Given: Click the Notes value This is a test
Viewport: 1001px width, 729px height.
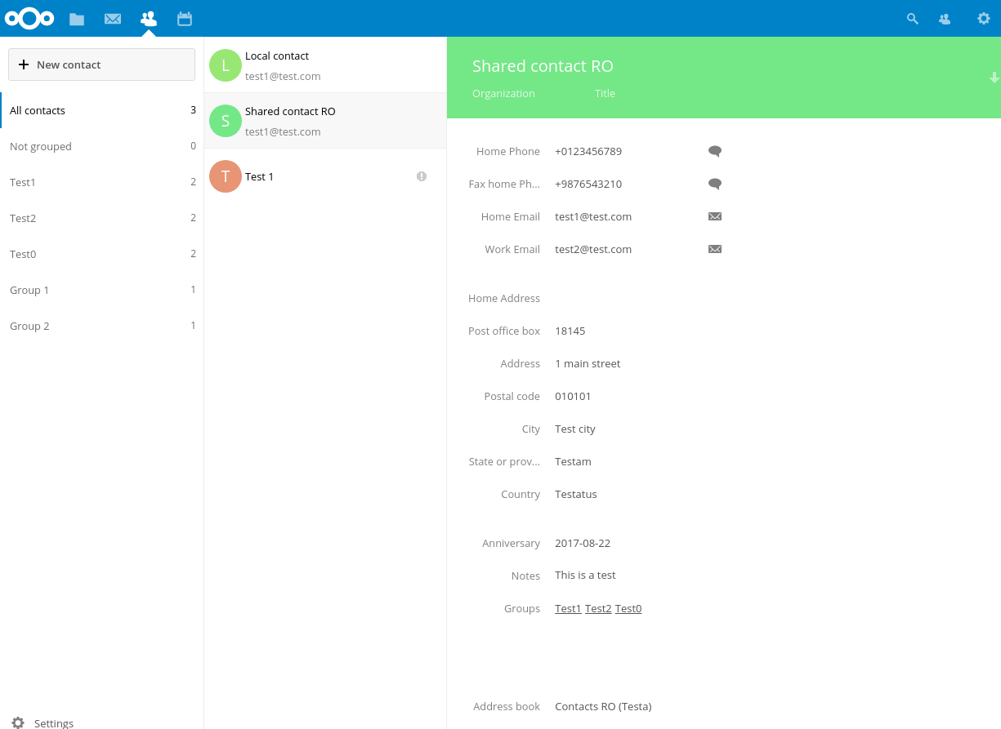Looking at the screenshot, I should point(585,575).
